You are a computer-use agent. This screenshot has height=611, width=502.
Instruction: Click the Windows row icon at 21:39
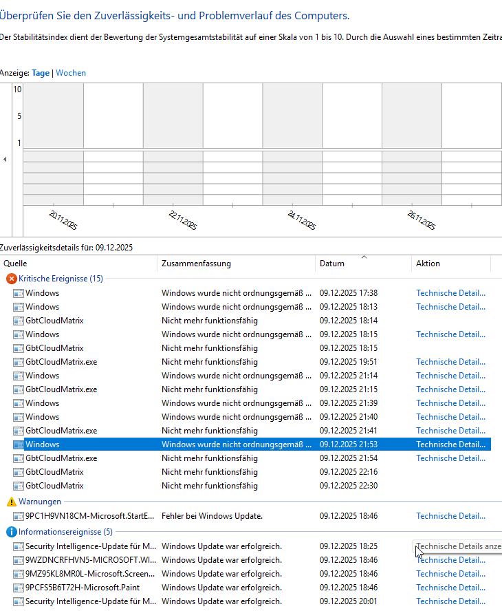[19, 403]
